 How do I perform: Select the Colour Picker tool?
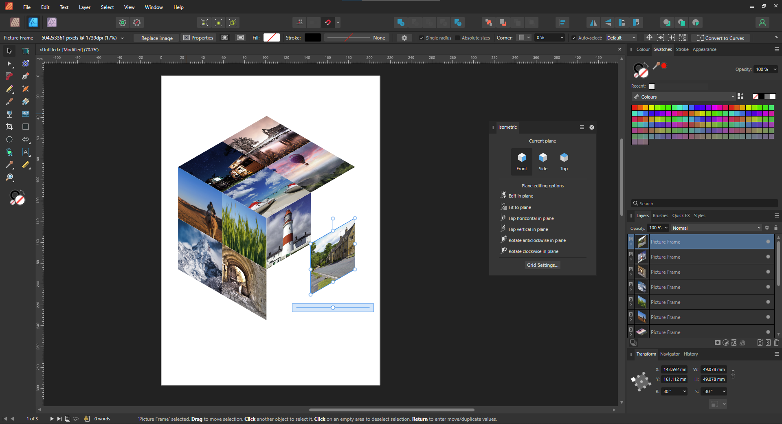click(9, 165)
